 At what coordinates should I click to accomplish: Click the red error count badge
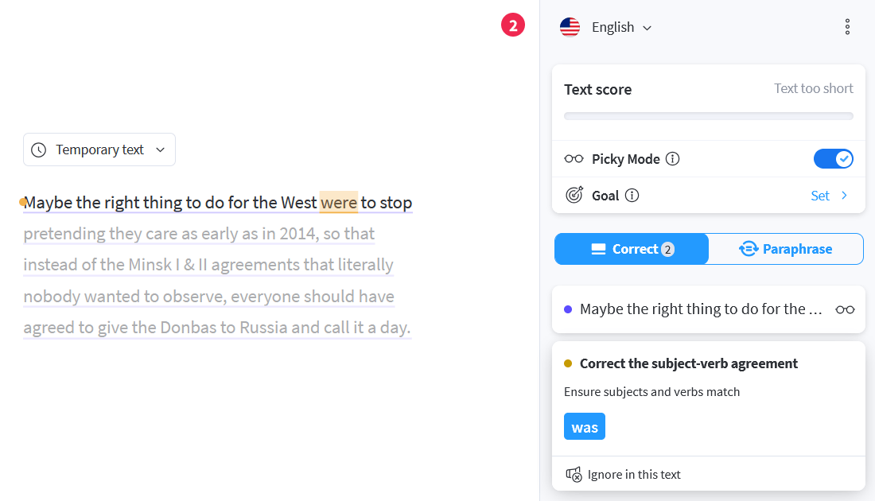tap(513, 25)
